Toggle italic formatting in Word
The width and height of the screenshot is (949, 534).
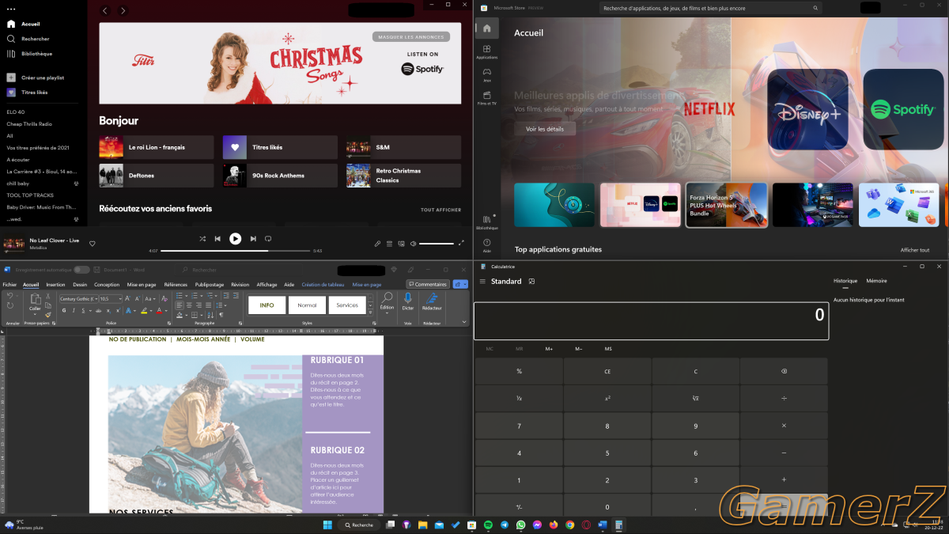[74, 311]
